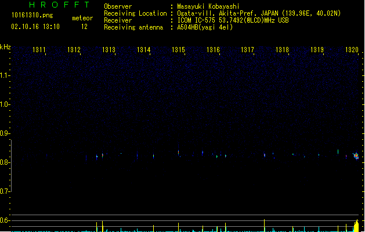Click the 1318 time marker
365x232 pixels.
[x=282, y=49]
